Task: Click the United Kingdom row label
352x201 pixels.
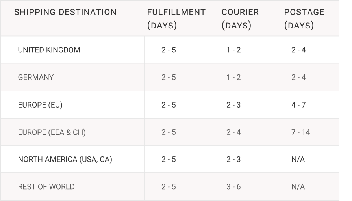Action: pos(49,50)
